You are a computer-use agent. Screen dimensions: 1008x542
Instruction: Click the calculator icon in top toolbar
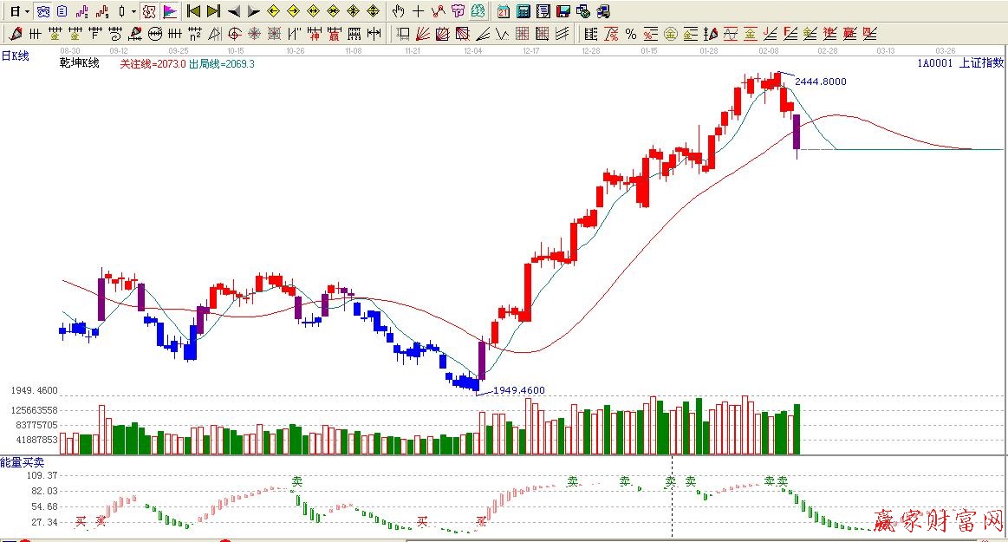[x=524, y=11]
